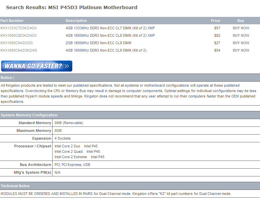The image size is (260, 199).
Task: Click the $57 price
Action: coord(217,28)
